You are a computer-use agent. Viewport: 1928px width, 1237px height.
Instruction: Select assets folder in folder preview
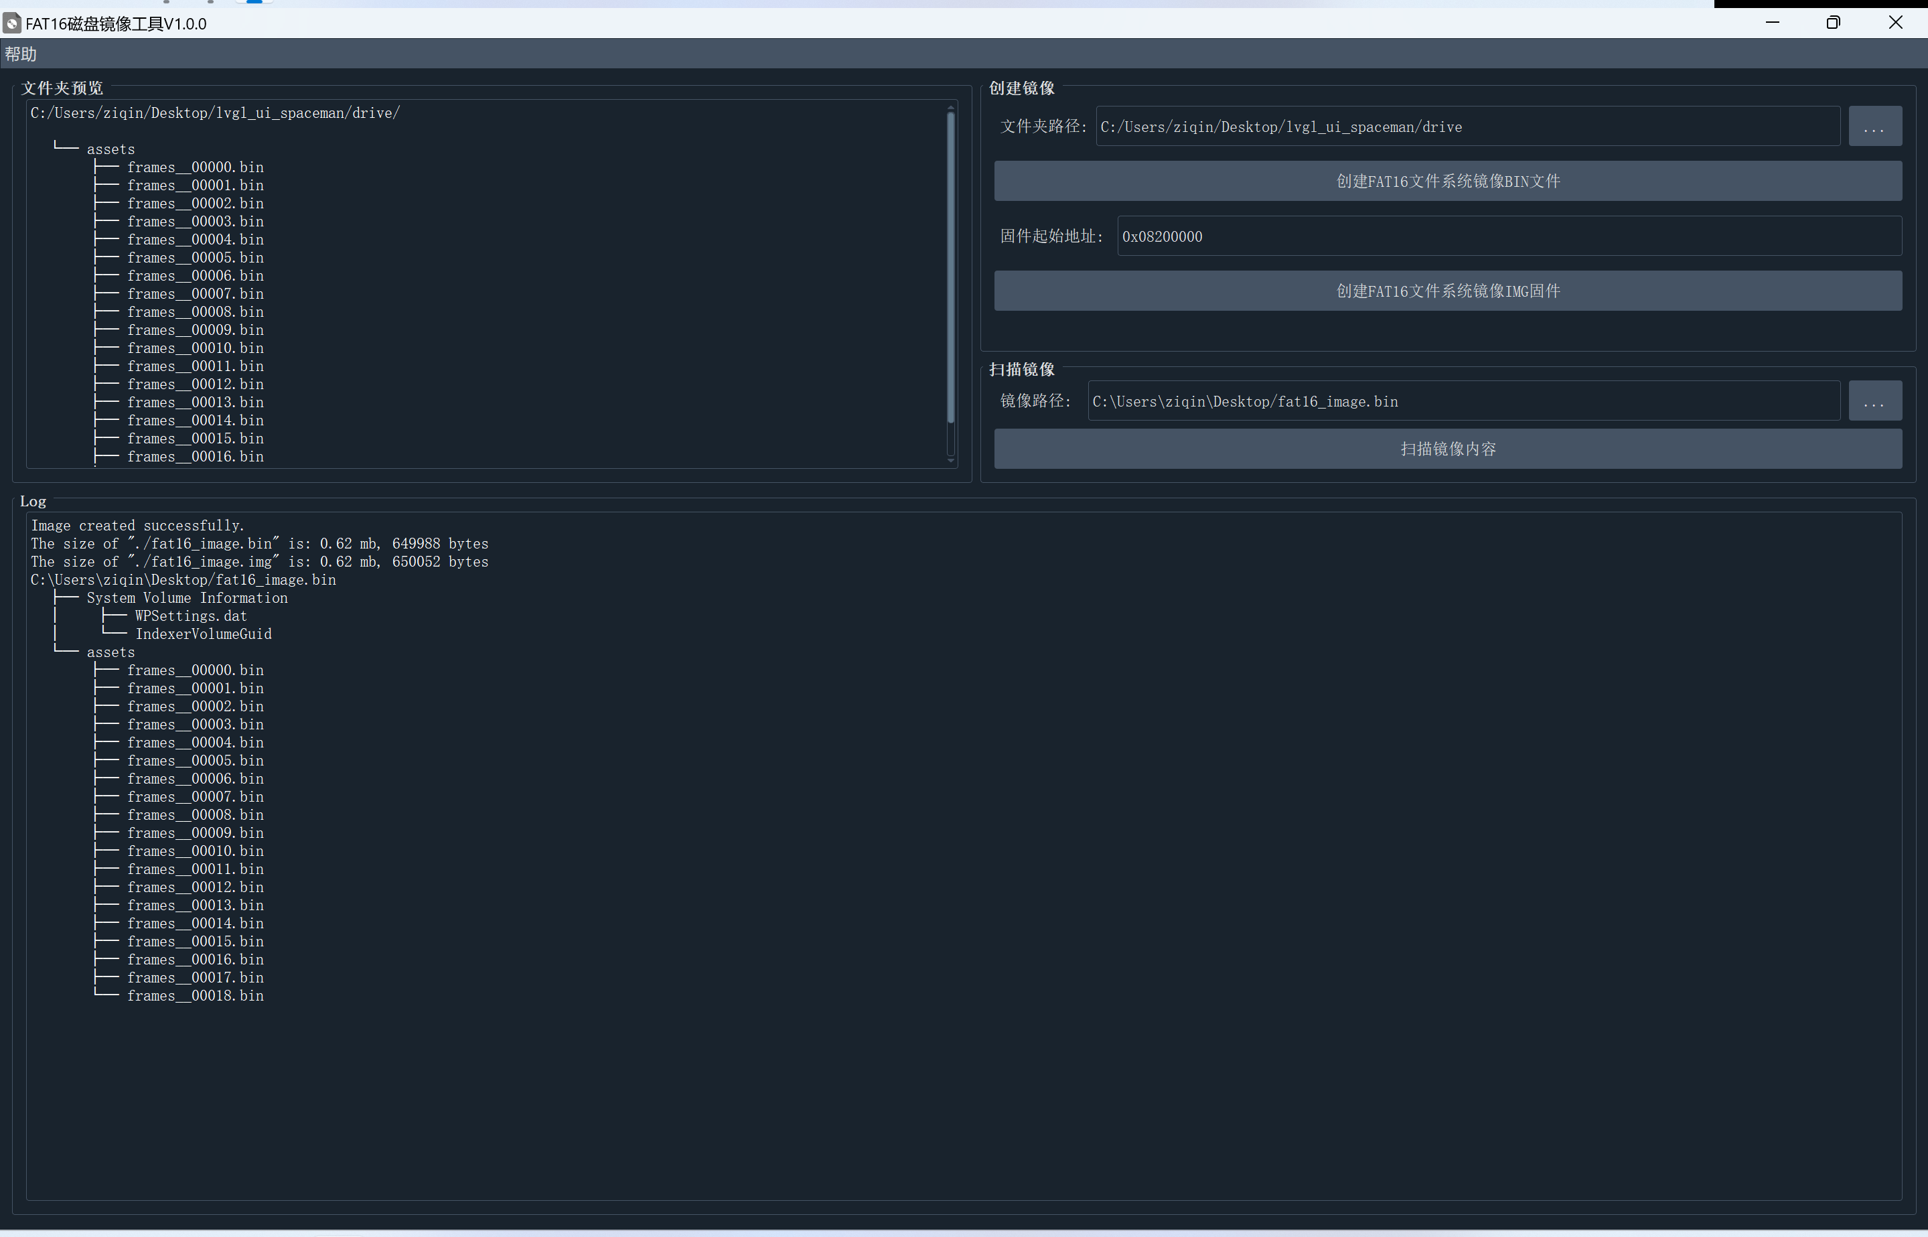pyautogui.click(x=110, y=149)
